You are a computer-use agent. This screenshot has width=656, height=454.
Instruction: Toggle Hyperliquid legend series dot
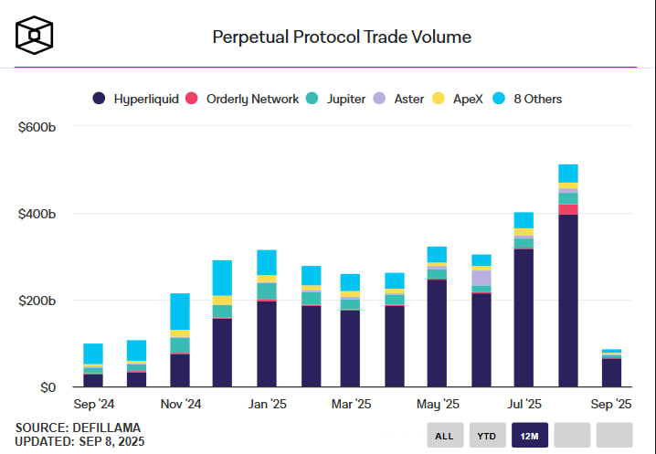click(99, 99)
